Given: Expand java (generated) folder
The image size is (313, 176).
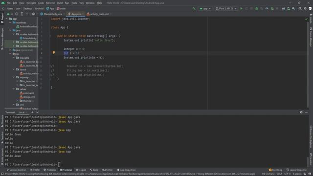Looking at the screenshot, I should click(10, 50).
